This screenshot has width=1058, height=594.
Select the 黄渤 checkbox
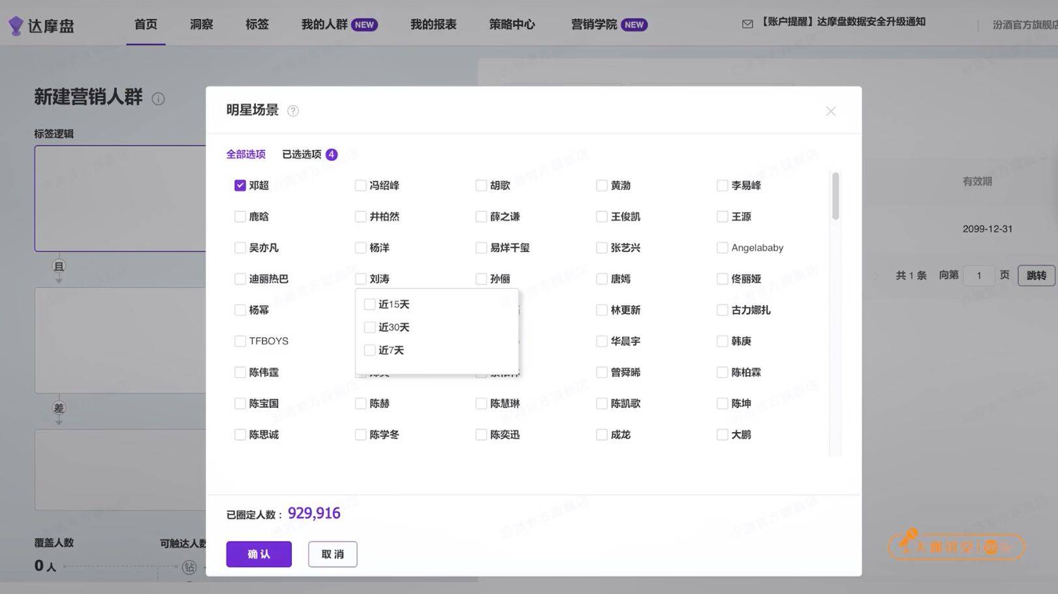(602, 185)
